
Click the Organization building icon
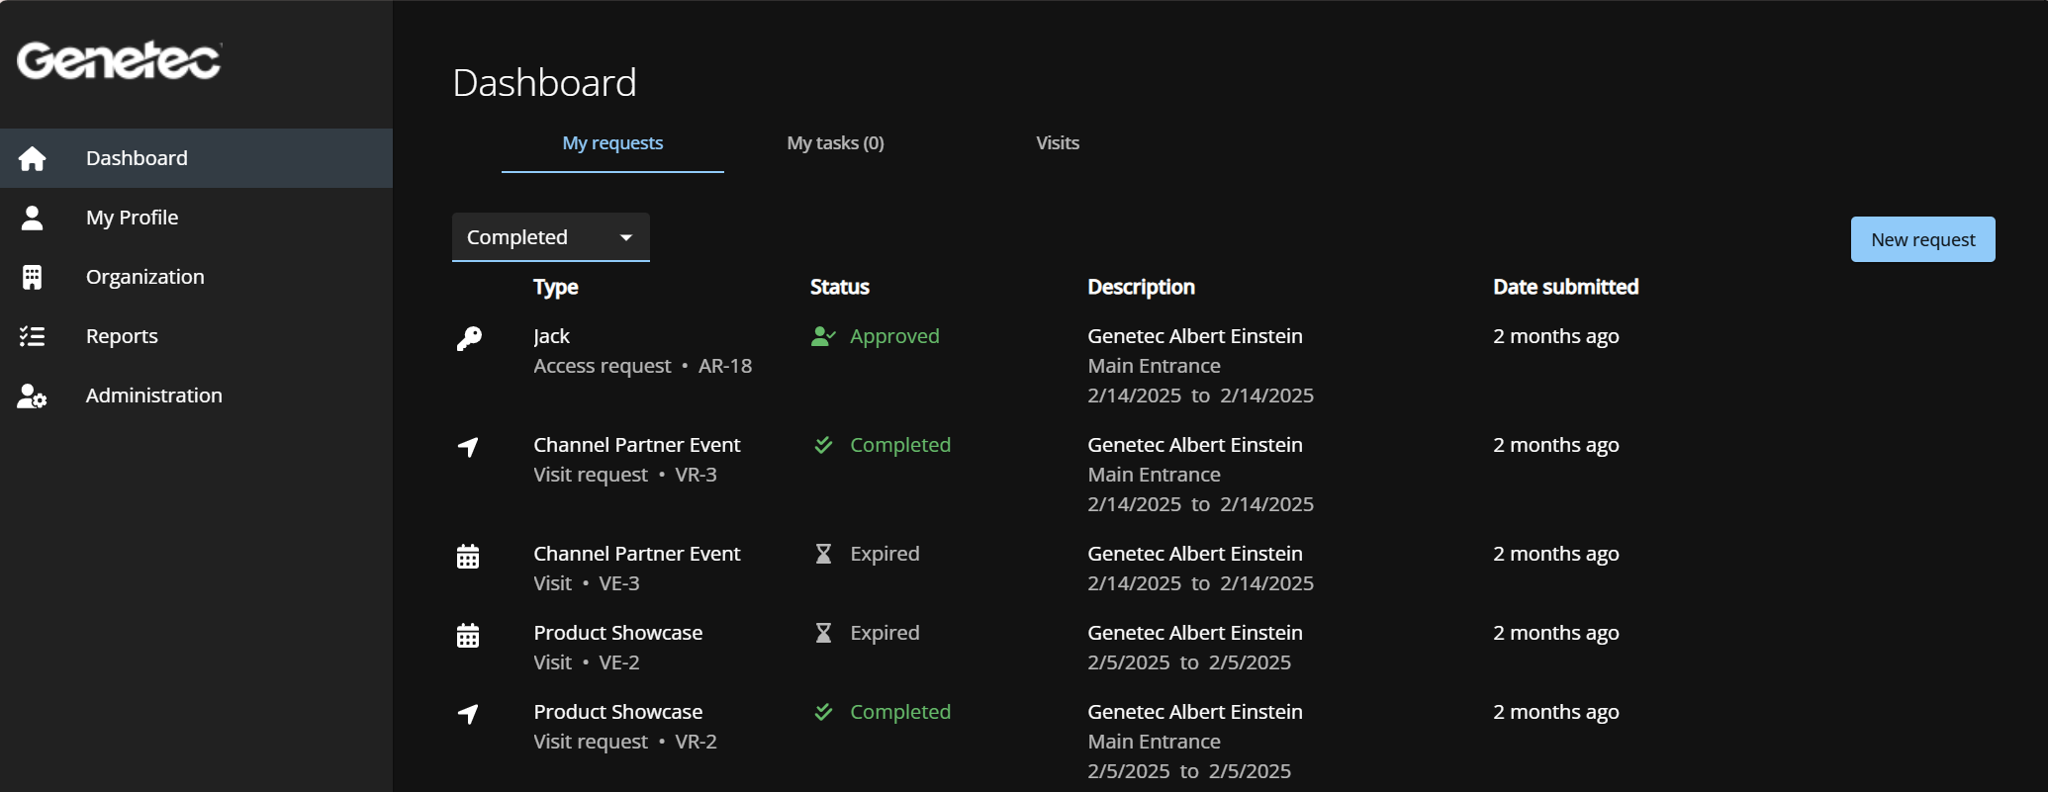(x=32, y=278)
